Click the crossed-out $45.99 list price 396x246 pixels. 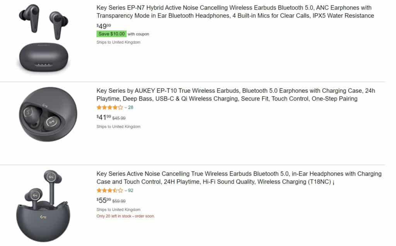click(x=119, y=118)
